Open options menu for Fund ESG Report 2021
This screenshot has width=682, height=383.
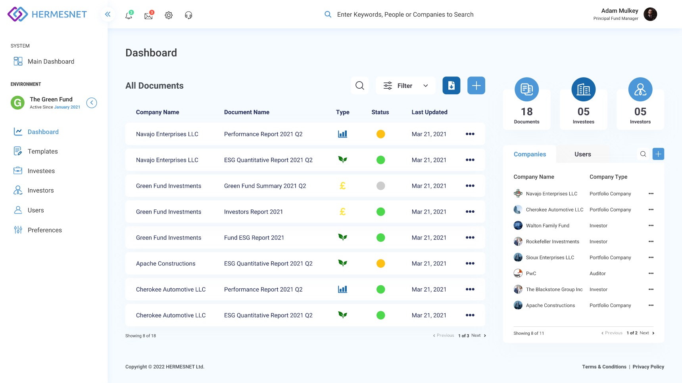point(470,238)
